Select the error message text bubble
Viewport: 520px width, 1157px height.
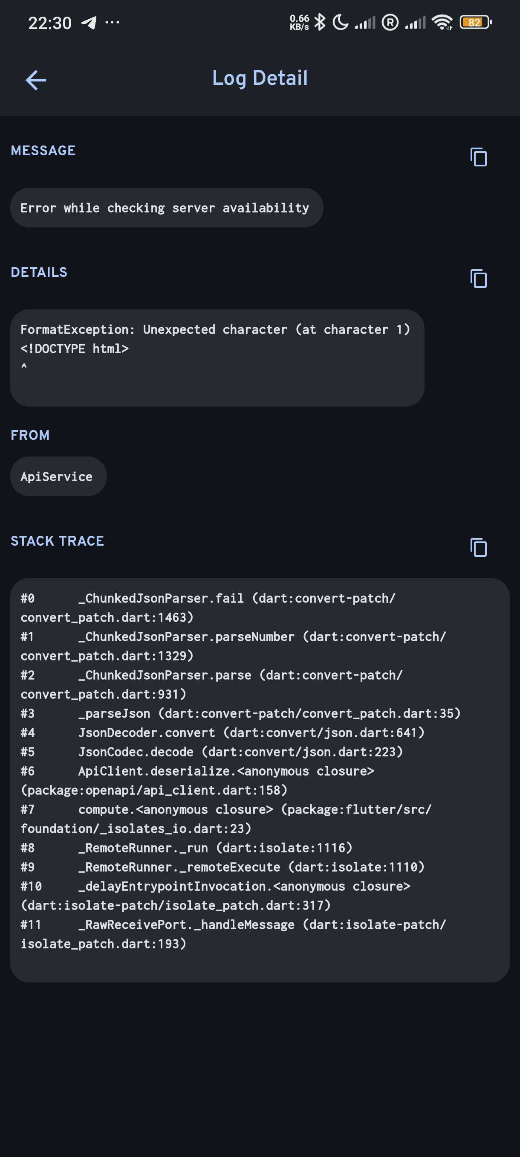pos(167,207)
